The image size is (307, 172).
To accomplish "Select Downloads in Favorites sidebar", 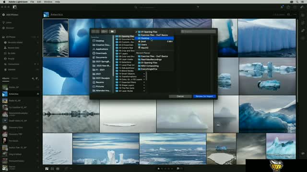I will point(102,53).
